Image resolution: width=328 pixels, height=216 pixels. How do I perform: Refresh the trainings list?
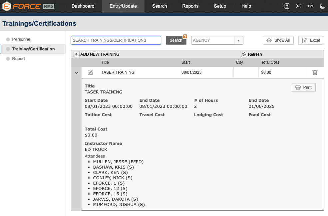pyautogui.click(x=251, y=54)
